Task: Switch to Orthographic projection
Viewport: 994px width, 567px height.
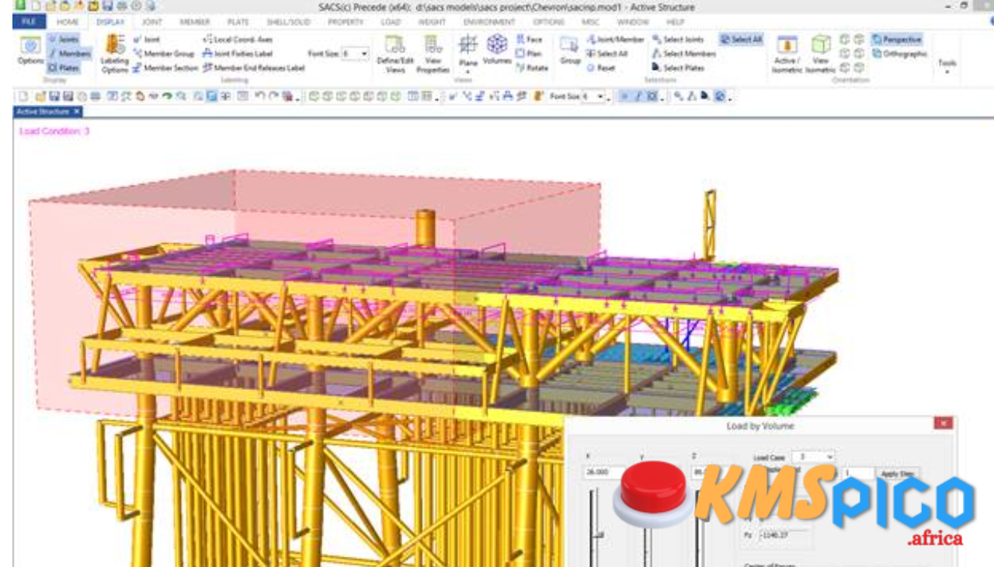Action: 900,54
